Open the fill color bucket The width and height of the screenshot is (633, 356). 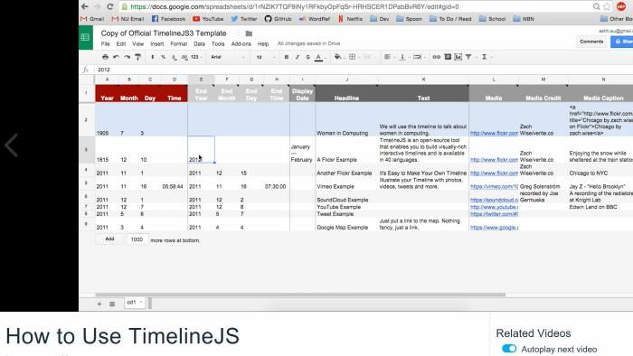[337, 57]
